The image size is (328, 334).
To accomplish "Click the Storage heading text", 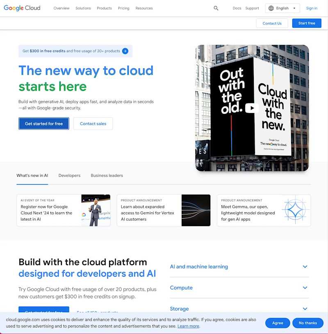I will (x=179, y=309).
